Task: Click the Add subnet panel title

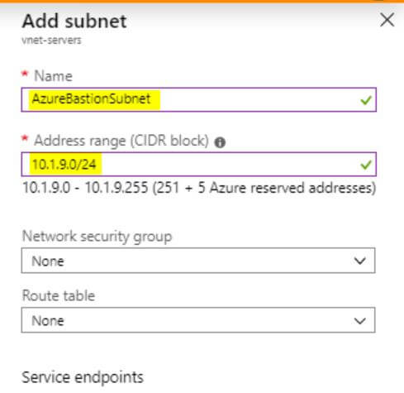Action: click(74, 21)
